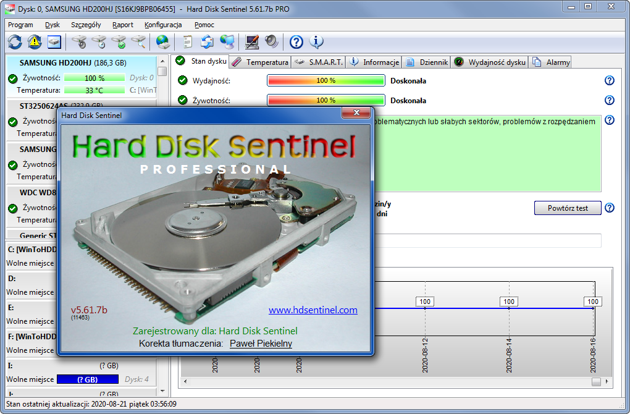Click the help icon beside the Powtórz test button
This screenshot has height=414, width=630.
610,208
